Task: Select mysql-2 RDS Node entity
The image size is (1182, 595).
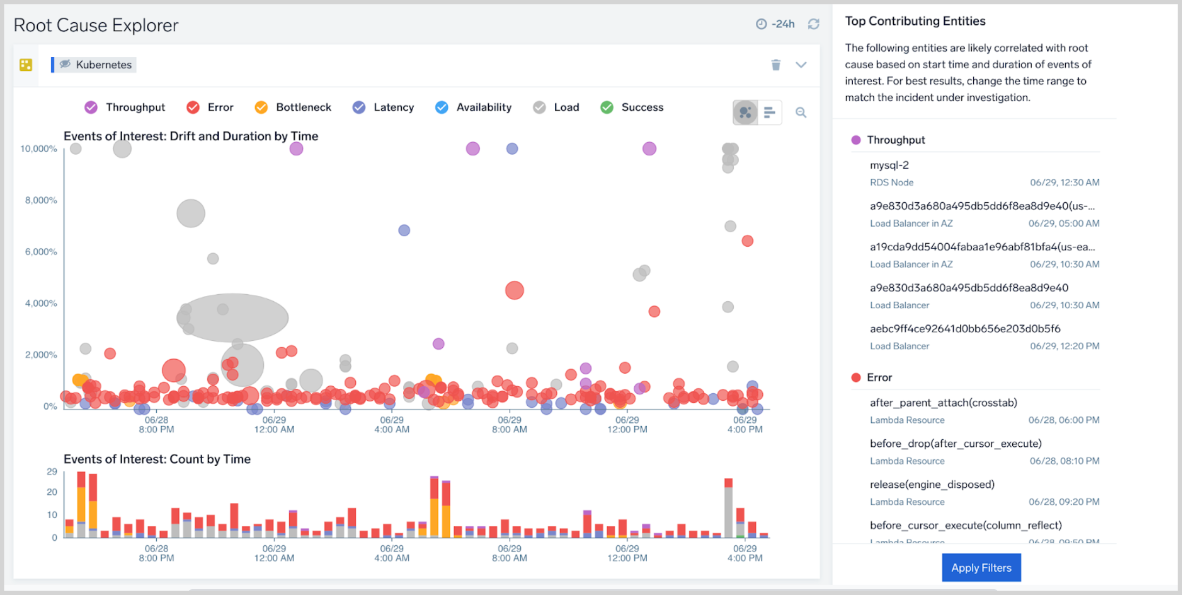Action: (889, 165)
